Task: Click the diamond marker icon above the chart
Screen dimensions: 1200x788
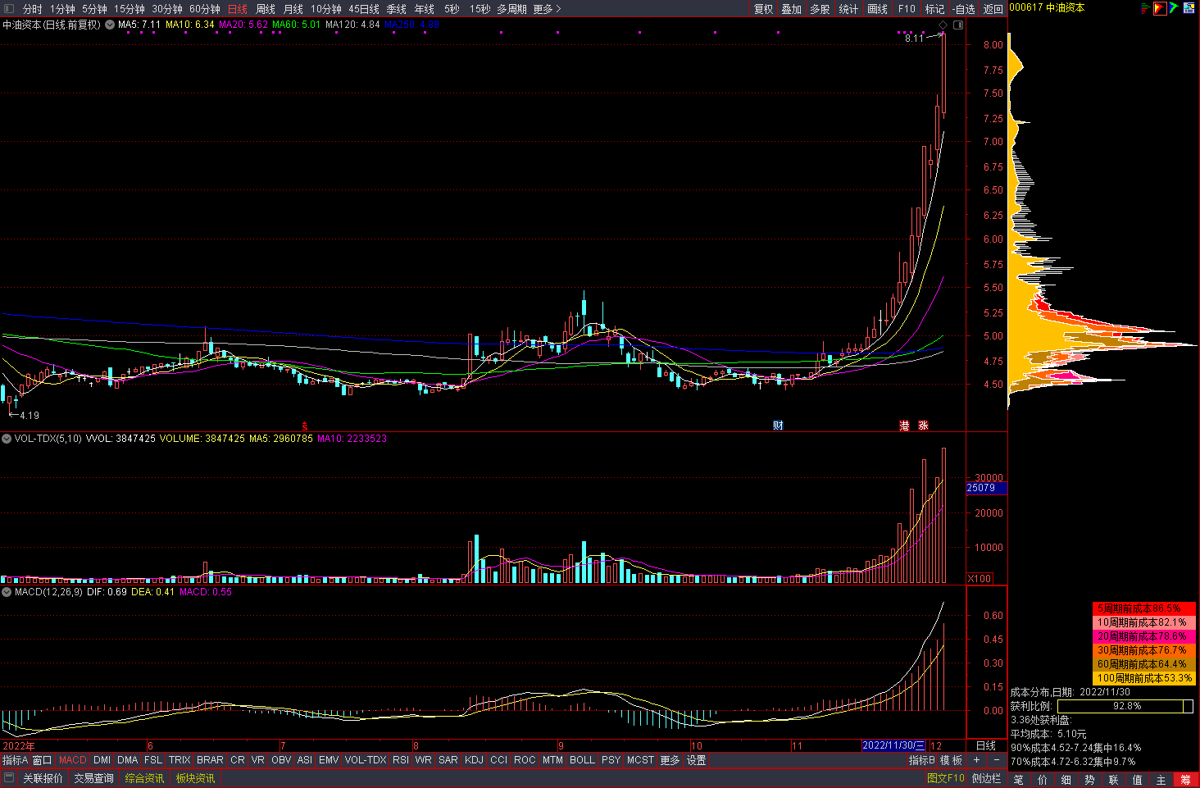Action: (943, 25)
